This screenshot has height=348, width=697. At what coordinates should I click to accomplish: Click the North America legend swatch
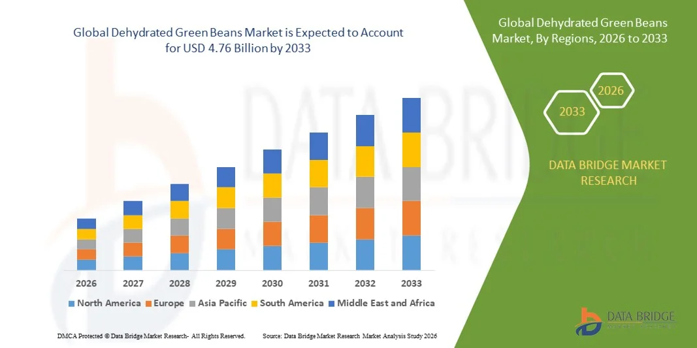click(x=71, y=304)
